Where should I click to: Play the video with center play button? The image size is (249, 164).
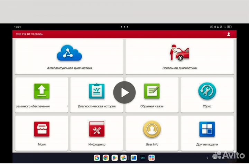coord(124,93)
